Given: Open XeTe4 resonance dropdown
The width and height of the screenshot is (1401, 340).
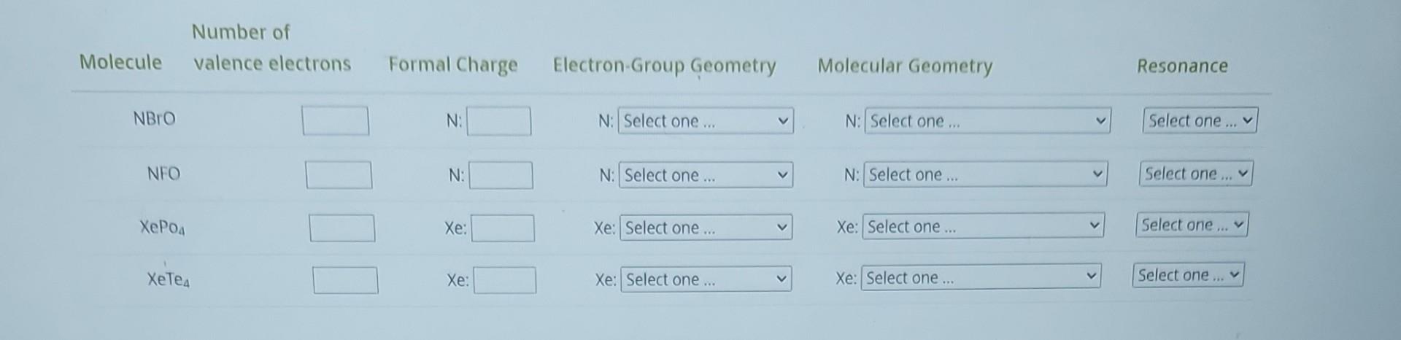Looking at the screenshot, I should click(1189, 275).
